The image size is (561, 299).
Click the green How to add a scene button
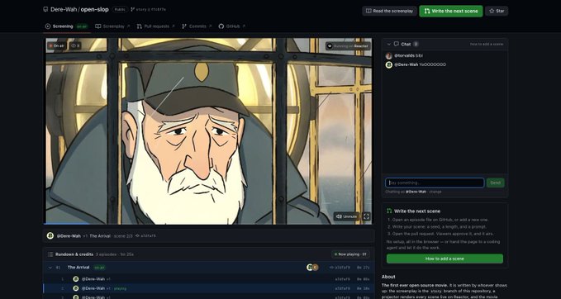click(x=445, y=259)
